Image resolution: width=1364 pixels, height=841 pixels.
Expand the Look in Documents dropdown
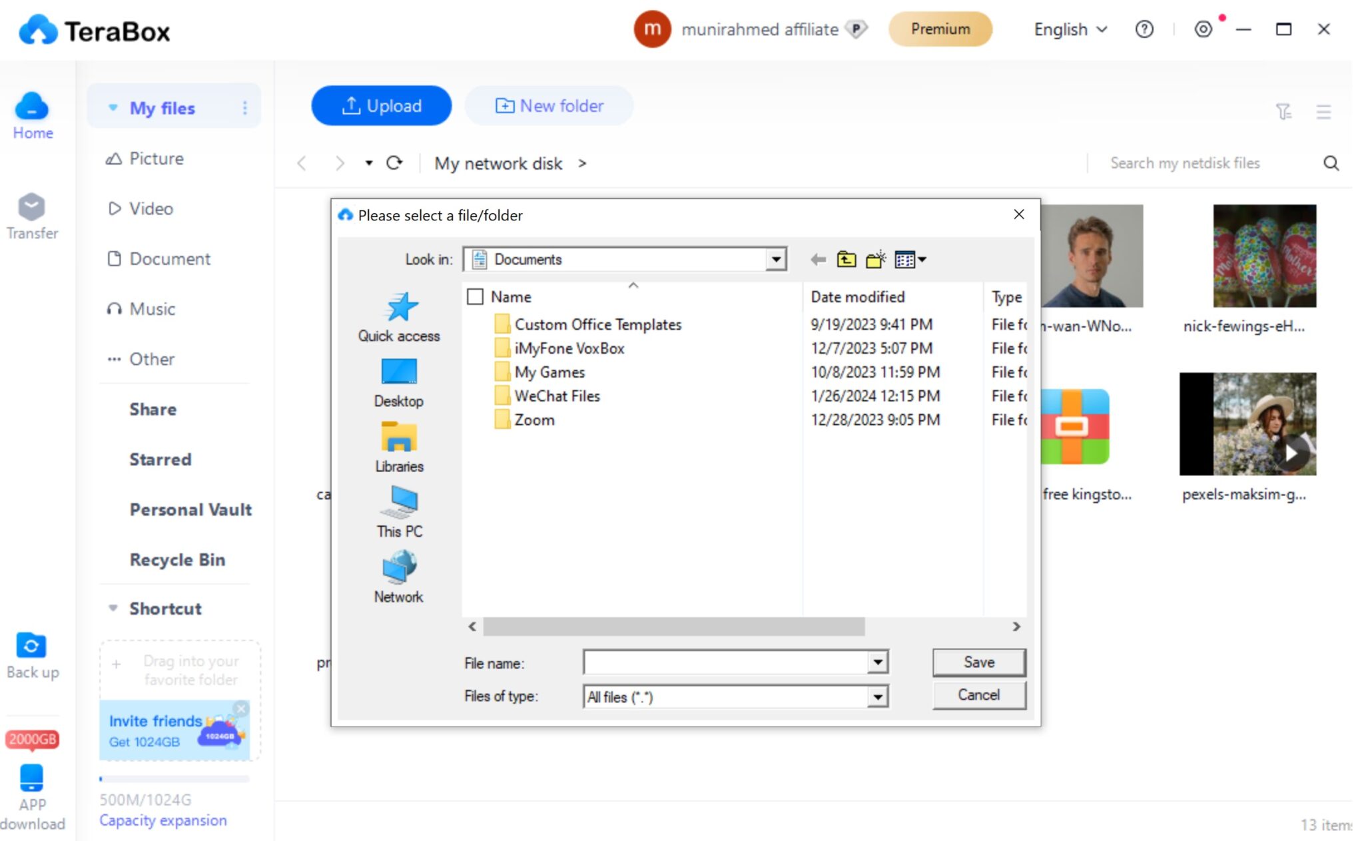[776, 260]
